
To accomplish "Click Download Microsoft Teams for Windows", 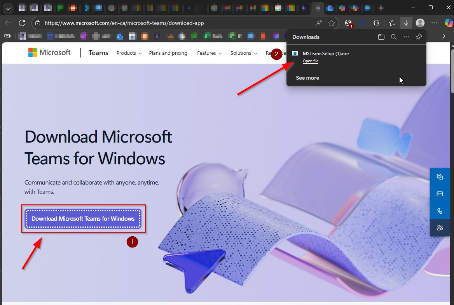I will (x=83, y=219).
